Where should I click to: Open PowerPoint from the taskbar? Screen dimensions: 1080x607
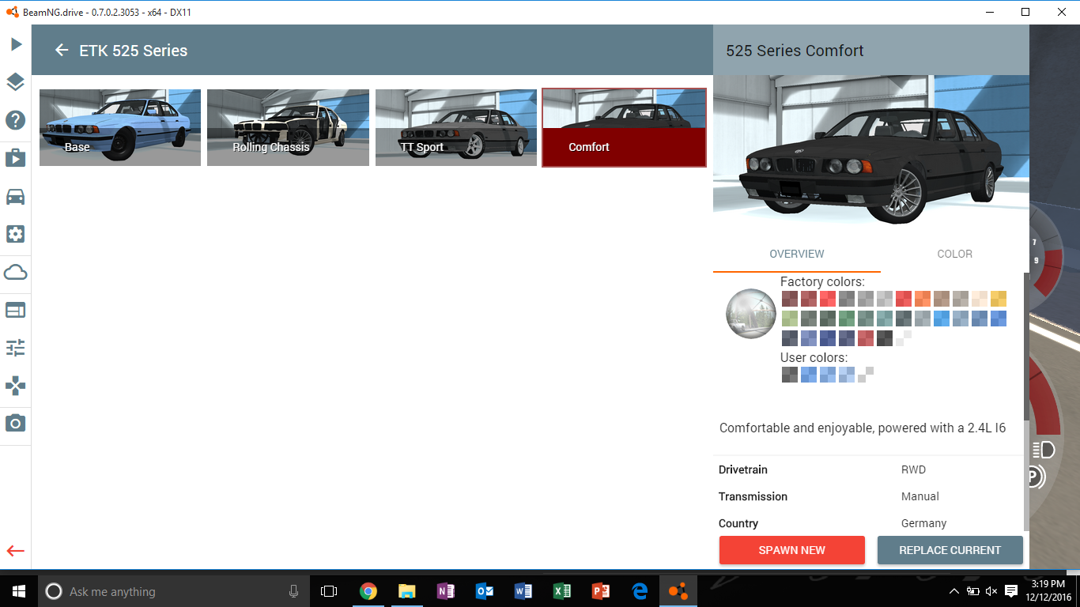pos(600,591)
